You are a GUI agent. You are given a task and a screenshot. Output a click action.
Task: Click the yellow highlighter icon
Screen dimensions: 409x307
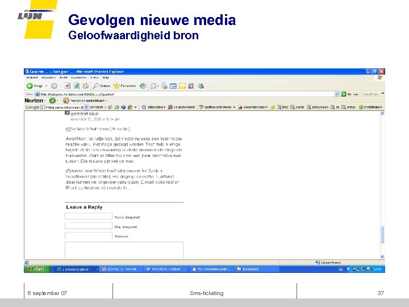pyautogui.click(x=273, y=107)
